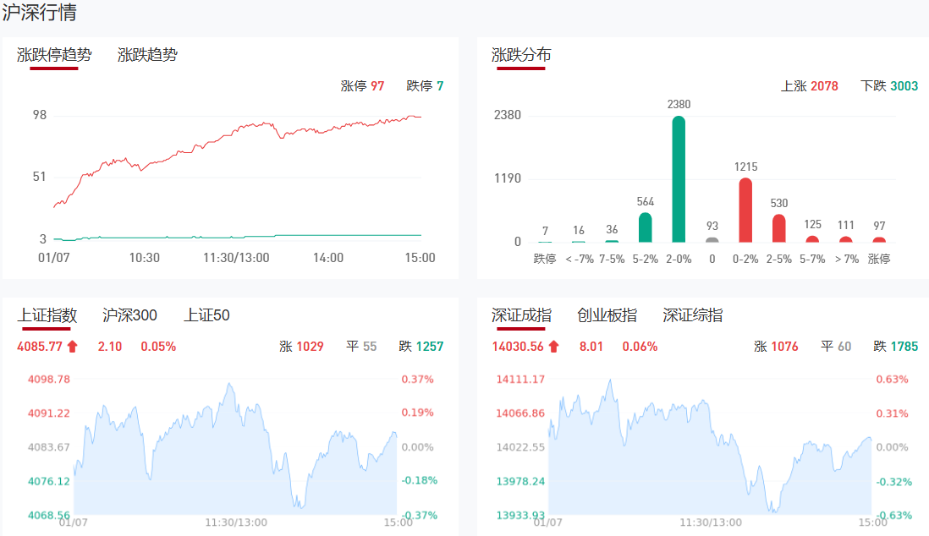Screen dimensions: 929x536
Task: Click the green 564 bar for 5-2%
Action: (x=645, y=227)
